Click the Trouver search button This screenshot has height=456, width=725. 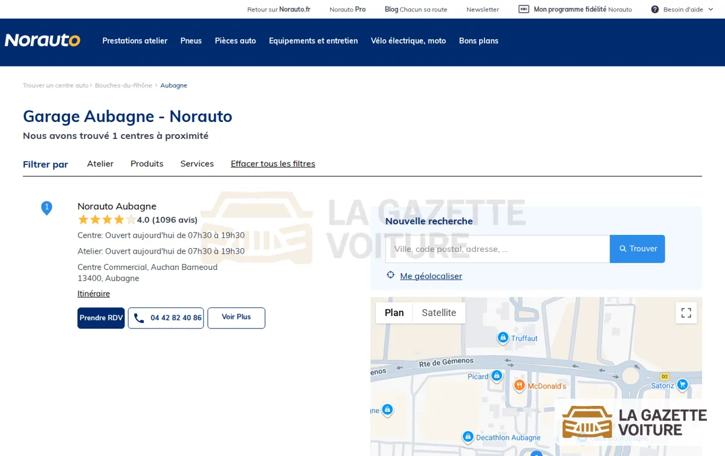point(637,249)
